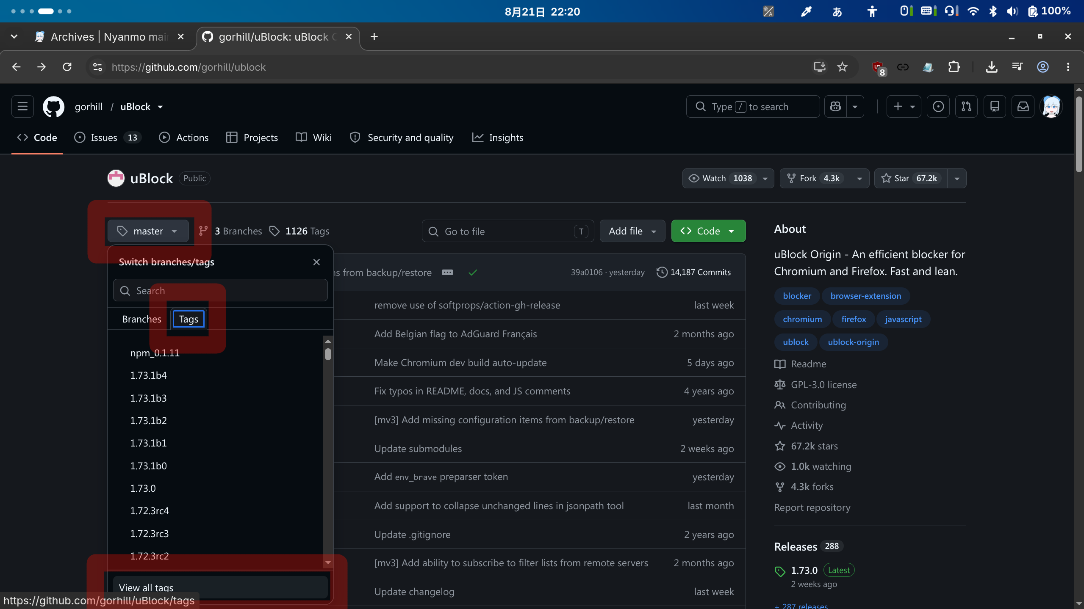Open the link chain extension icon
The height and width of the screenshot is (609, 1084).
click(903, 67)
